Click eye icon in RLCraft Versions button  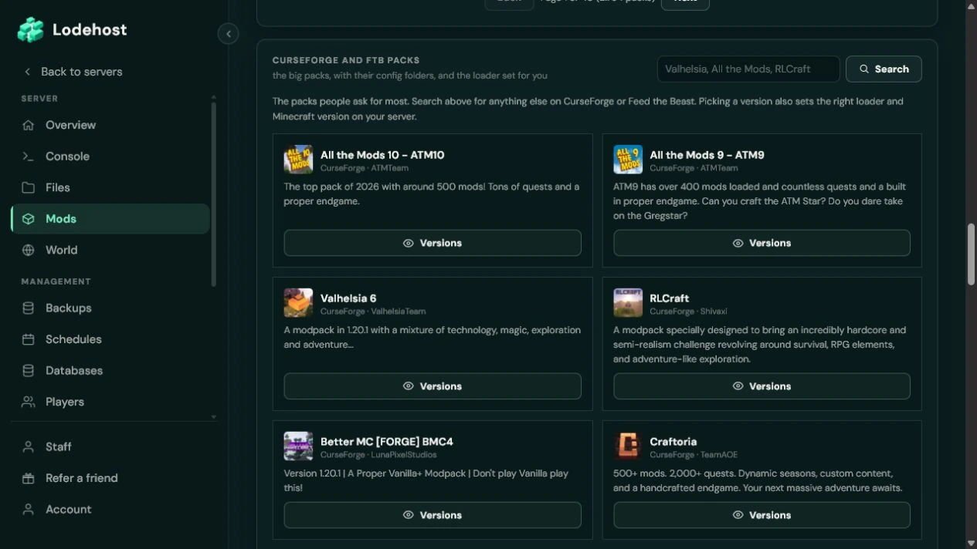click(738, 386)
